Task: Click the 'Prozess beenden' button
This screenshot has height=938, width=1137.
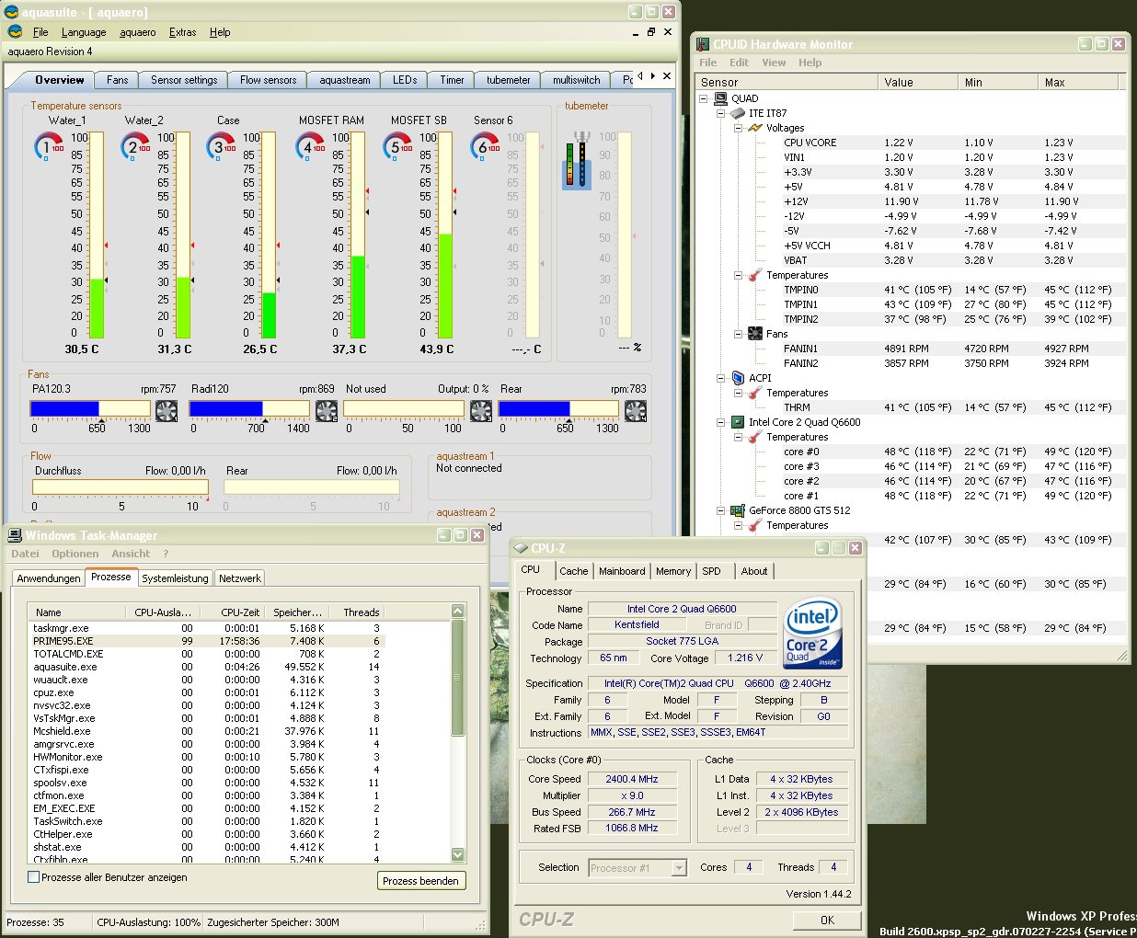Action: pos(420,881)
